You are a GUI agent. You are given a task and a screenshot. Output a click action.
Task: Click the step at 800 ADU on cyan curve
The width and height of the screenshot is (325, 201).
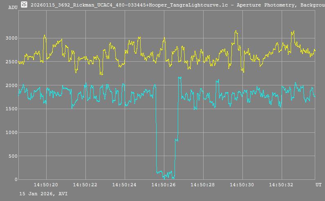coord(177,140)
